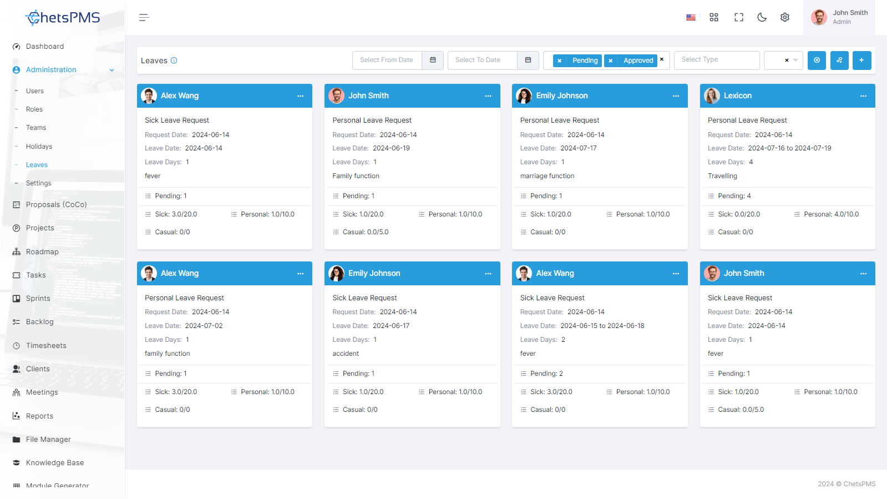Click the Select From Date field

click(387, 61)
